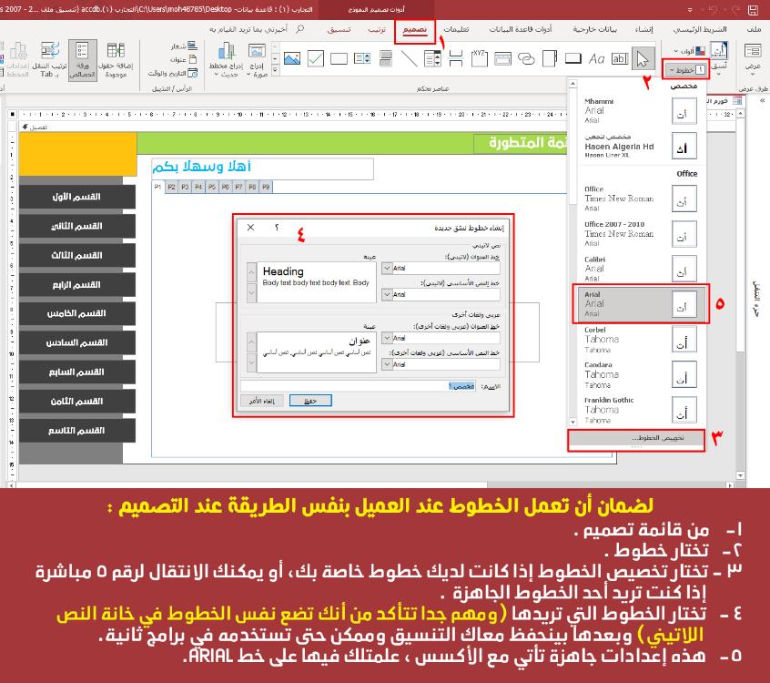Expand the controls gallery More arrow
Image resolution: width=770 pixels, height=683 pixels.
[275, 70]
